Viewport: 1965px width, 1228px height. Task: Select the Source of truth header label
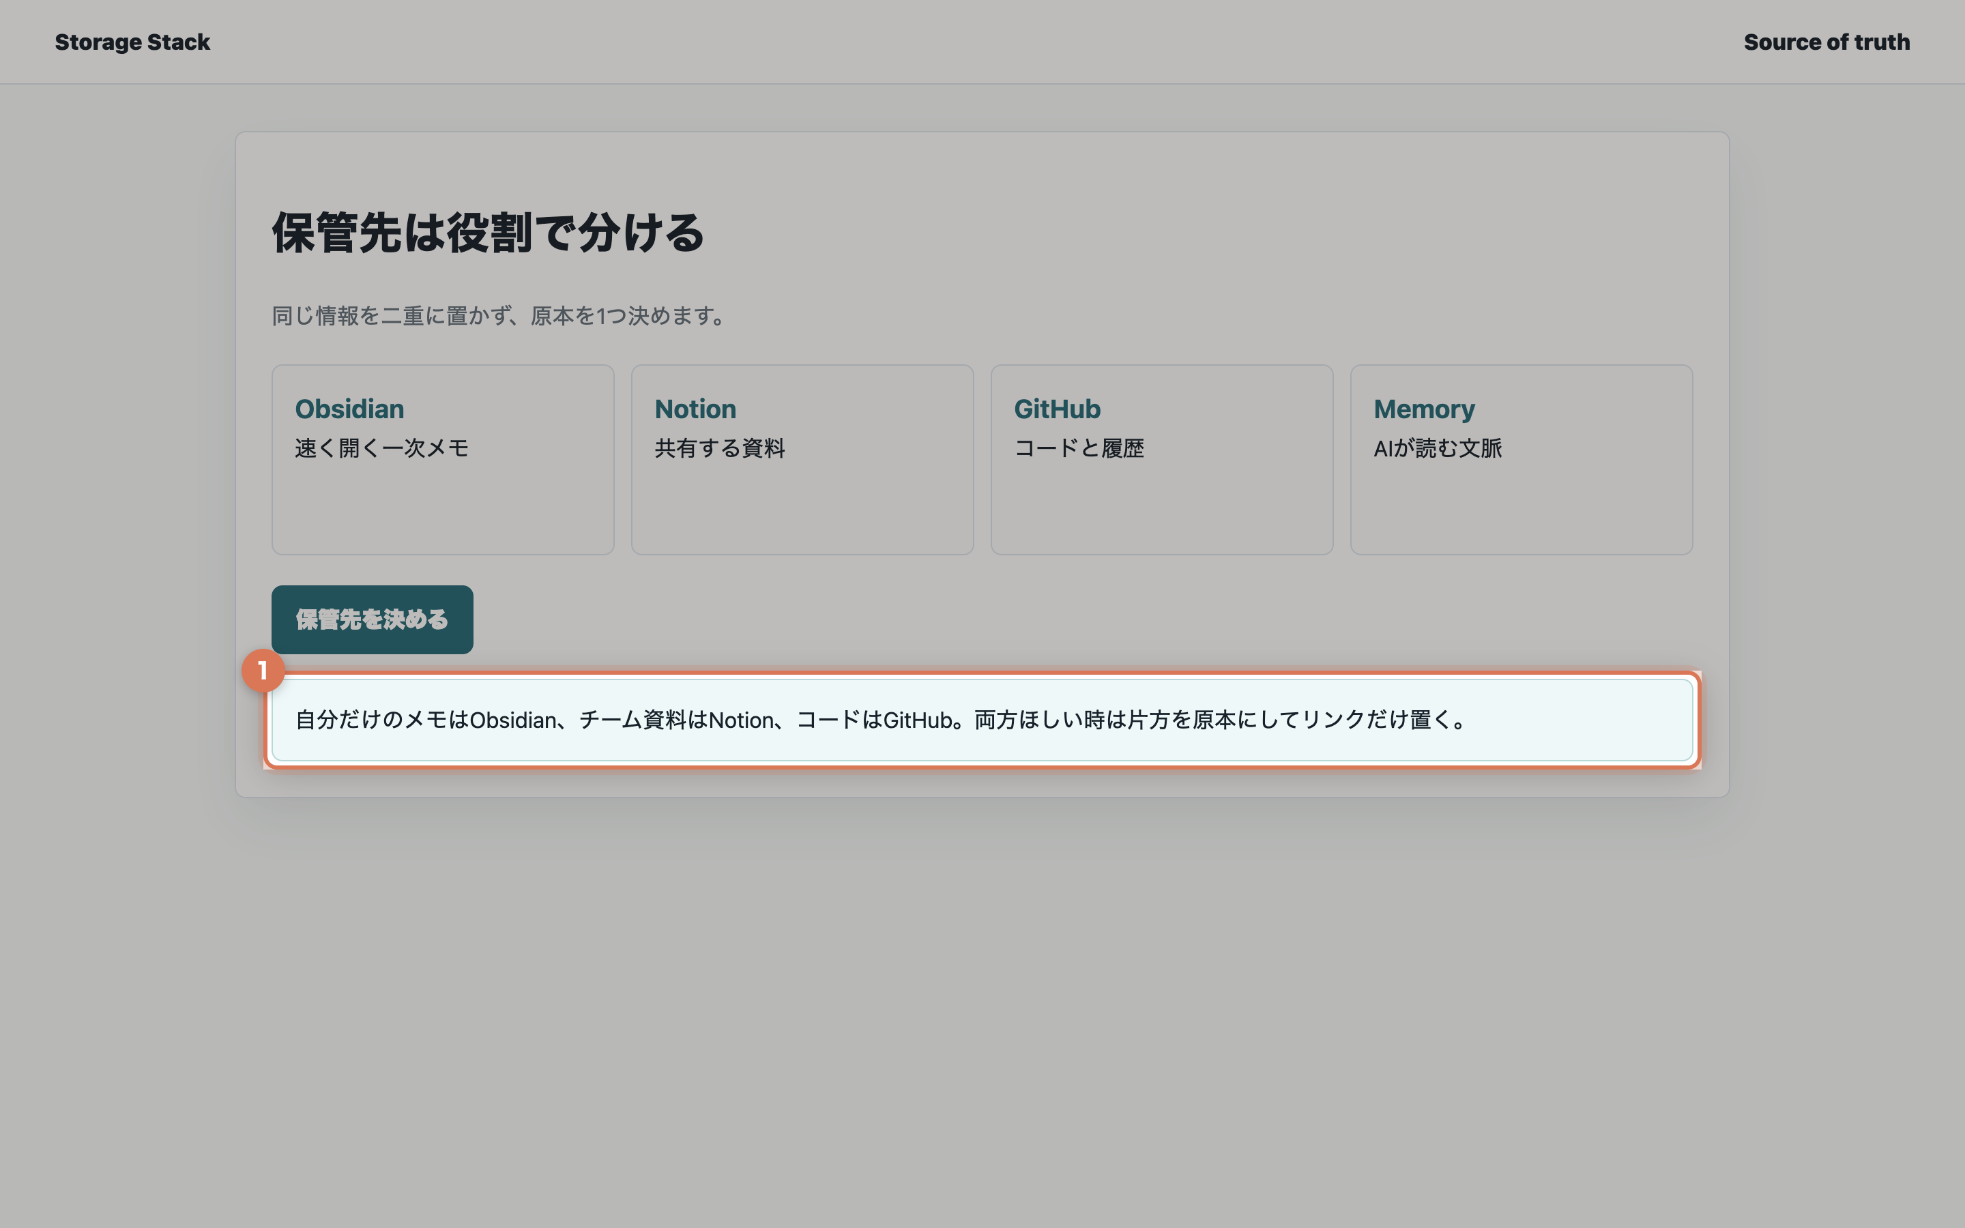1827,42
